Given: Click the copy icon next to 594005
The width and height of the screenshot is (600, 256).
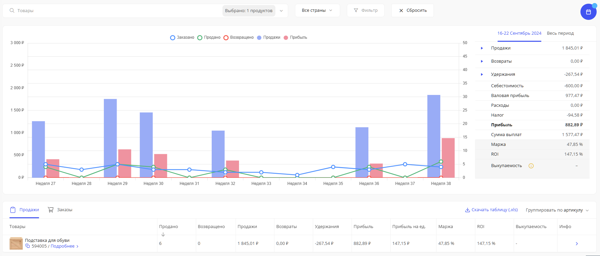Looking at the screenshot, I should click(28, 246).
